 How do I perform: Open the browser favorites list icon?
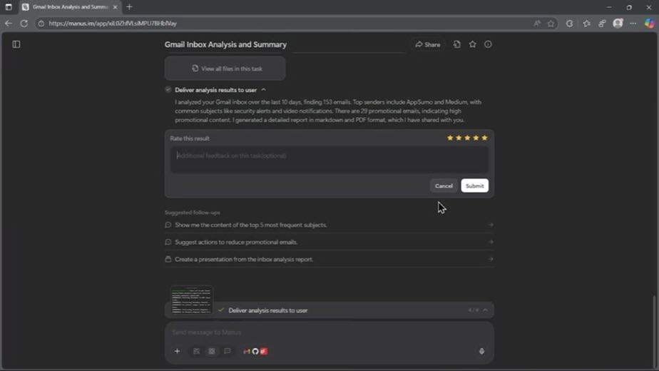click(x=587, y=24)
